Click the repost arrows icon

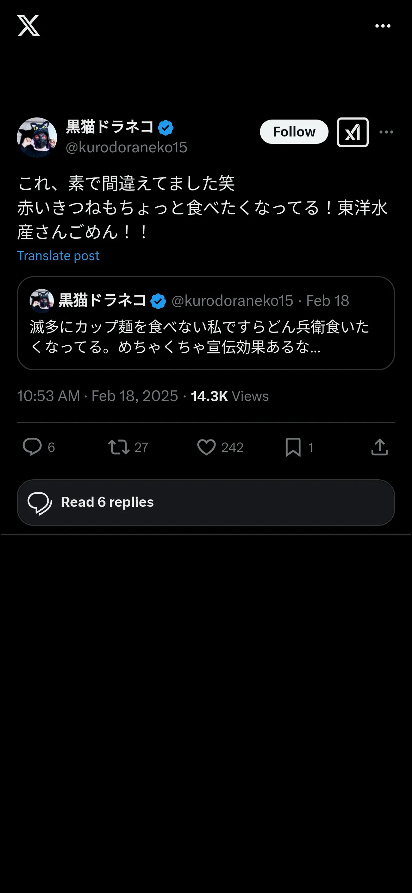point(119,447)
